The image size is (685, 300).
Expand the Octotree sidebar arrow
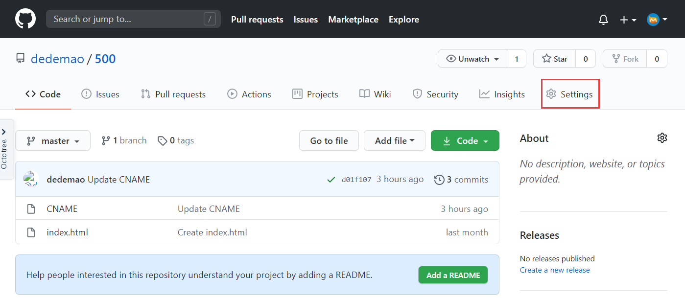coord(4,132)
